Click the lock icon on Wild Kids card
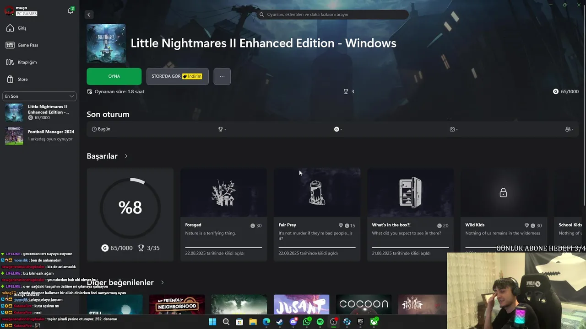 coord(503,193)
